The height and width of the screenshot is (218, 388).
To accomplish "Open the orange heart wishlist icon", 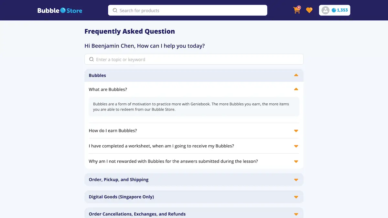I will [309, 10].
